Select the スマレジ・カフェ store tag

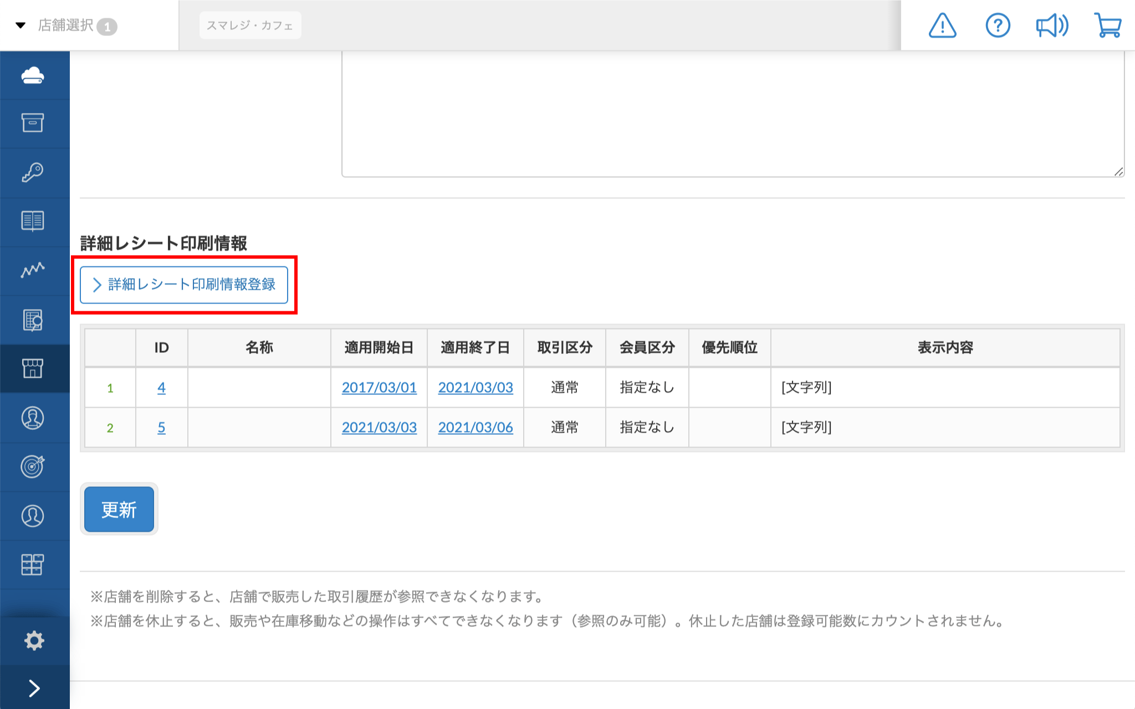click(x=250, y=25)
